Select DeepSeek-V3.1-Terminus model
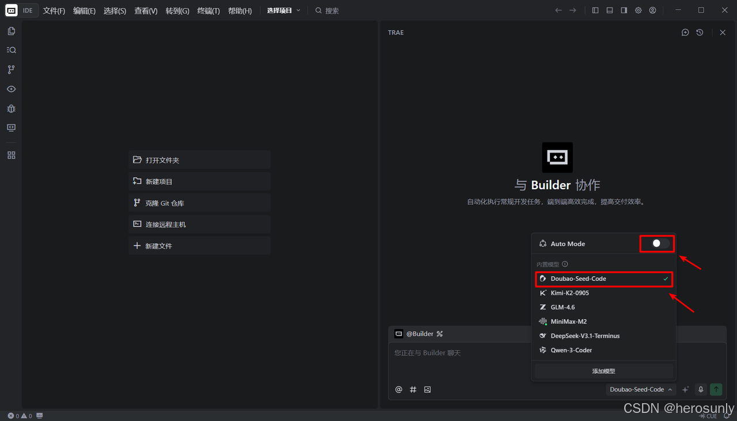This screenshot has height=421, width=737. point(603,336)
